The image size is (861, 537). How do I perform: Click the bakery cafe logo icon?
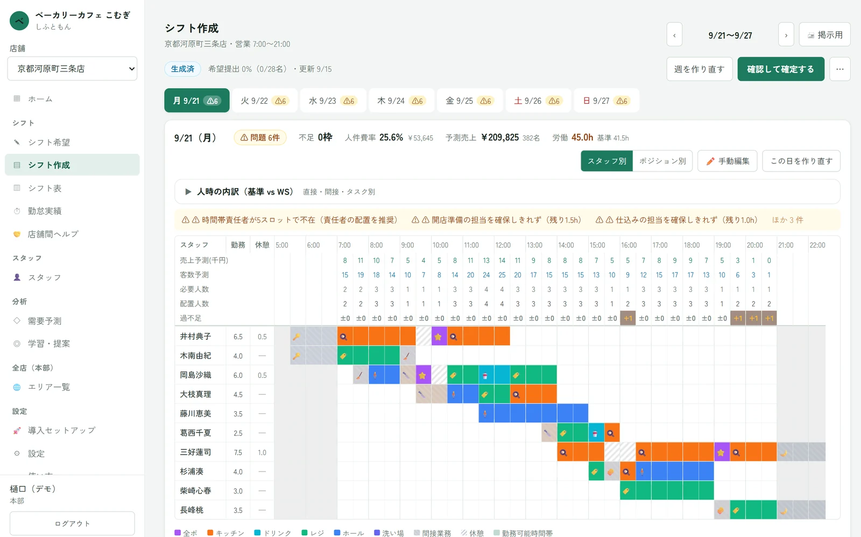pos(19,21)
